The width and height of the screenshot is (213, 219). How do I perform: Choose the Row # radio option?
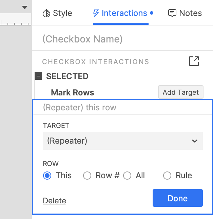coord(88,176)
